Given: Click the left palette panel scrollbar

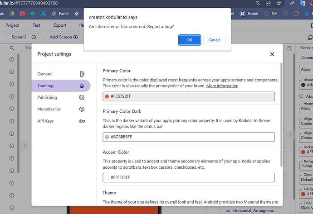Looking at the screenshot, I should pyautogui.click(x=18, y=114).
